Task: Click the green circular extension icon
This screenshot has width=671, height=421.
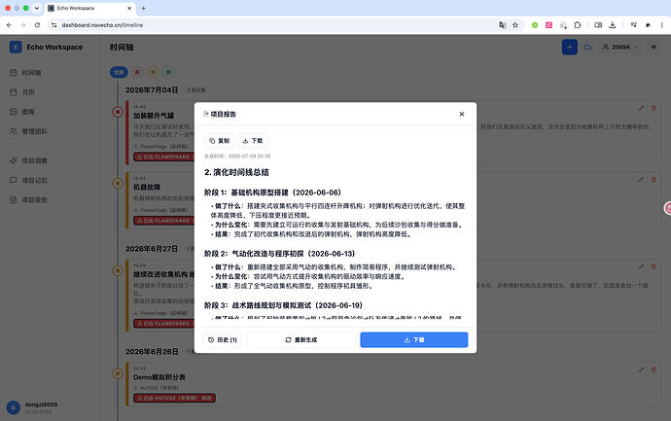Action: point(535,25)
